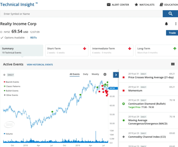Select the Short-Term tab

click(67, 51)
